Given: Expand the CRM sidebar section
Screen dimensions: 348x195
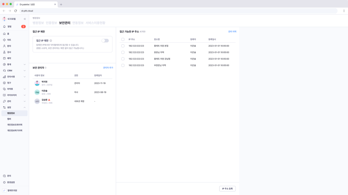Looking at the screenshot, I should [x=24, y=70].
